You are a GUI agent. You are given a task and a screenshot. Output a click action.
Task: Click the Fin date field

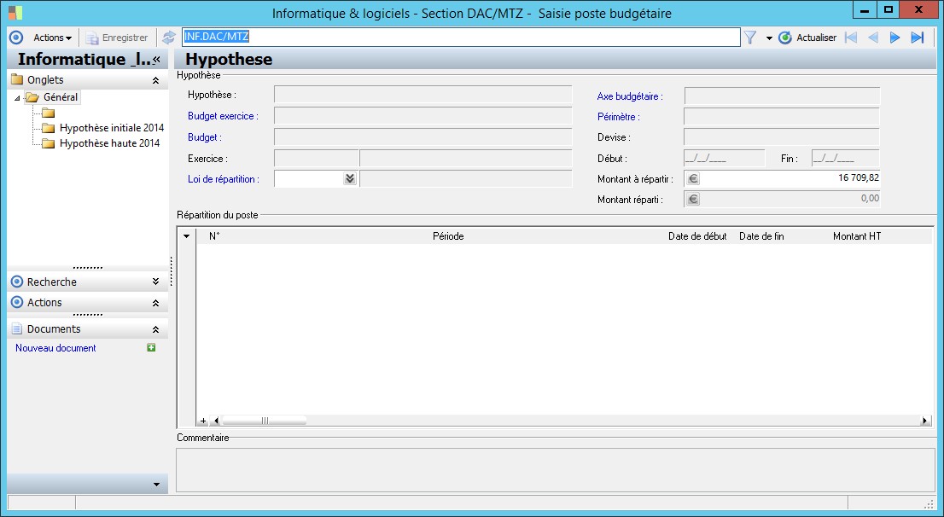pyautogui.click(x=845, y=159)
